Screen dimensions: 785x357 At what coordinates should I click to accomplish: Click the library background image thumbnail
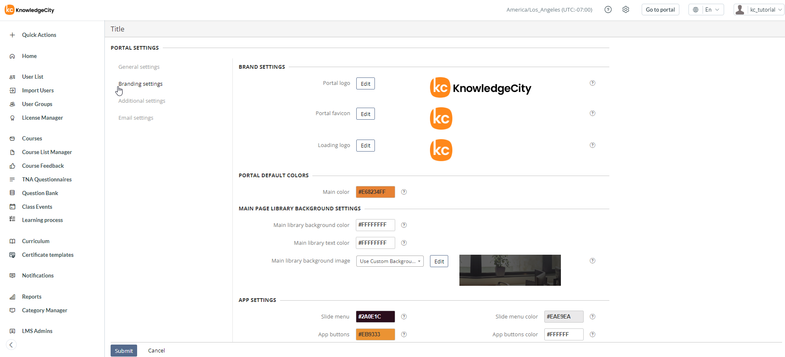(x=510, y=270)
